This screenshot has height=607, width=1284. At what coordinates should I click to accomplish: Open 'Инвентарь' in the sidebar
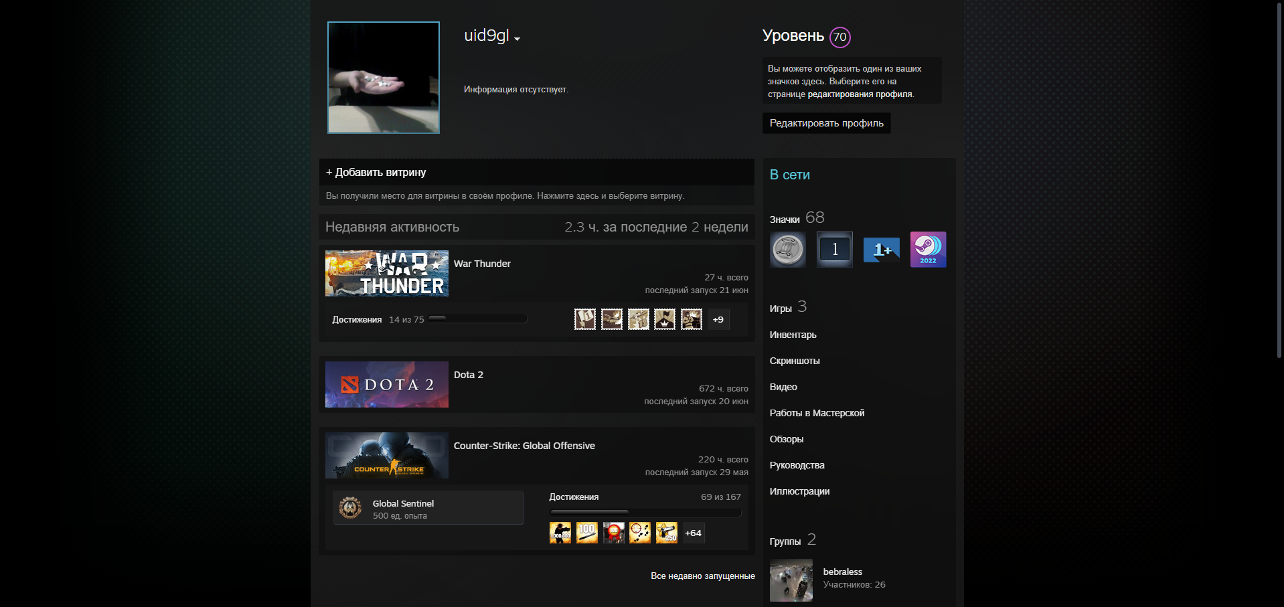793,335
